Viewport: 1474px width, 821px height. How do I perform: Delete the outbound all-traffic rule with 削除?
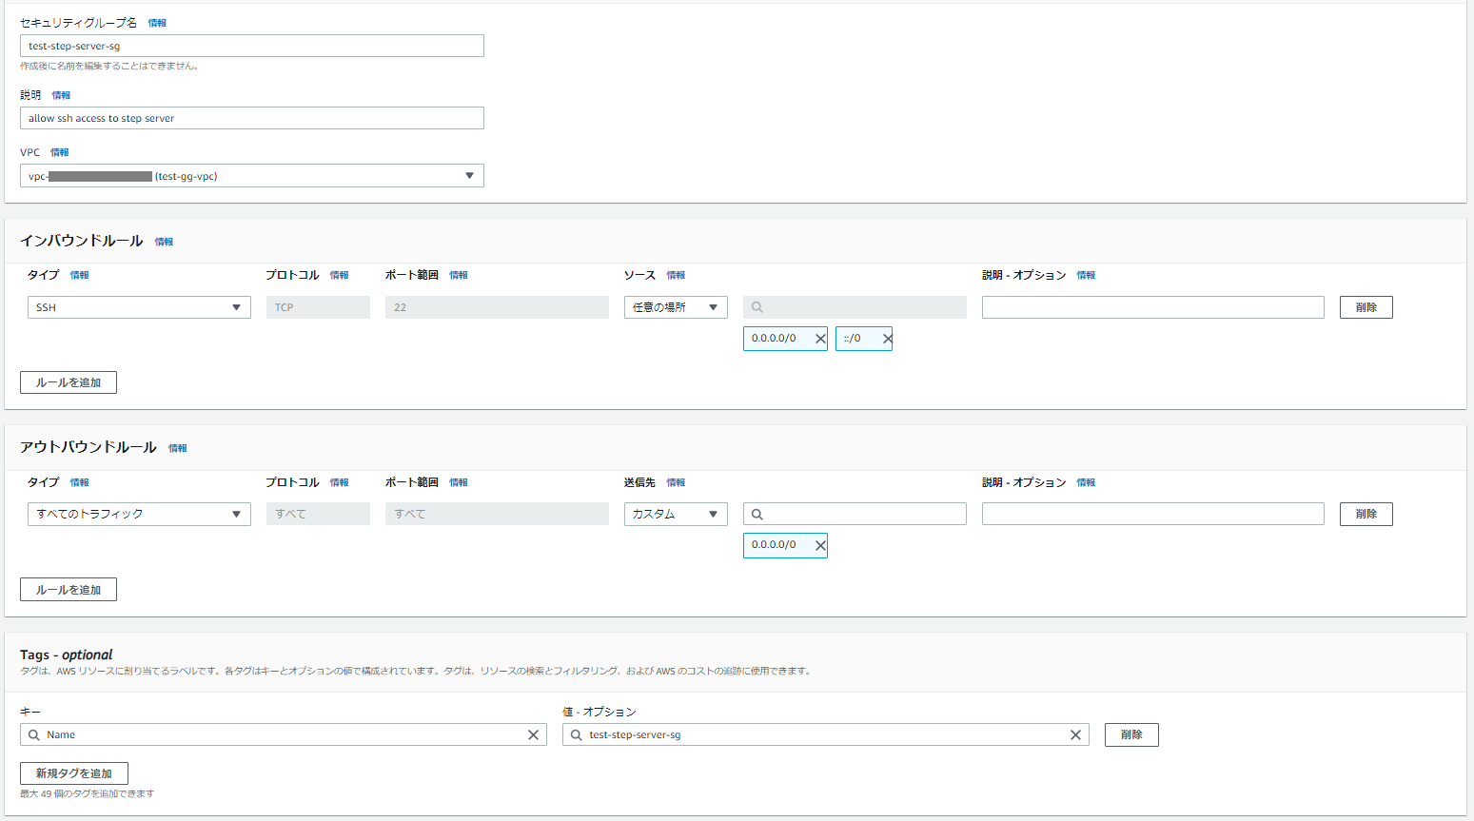pyautogui.click(x=1366, y=514)
